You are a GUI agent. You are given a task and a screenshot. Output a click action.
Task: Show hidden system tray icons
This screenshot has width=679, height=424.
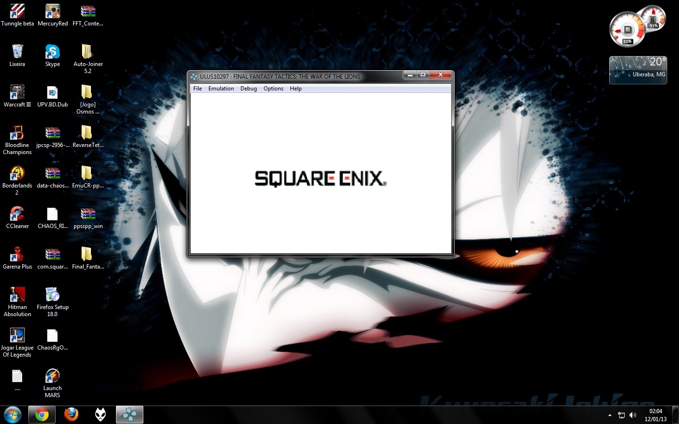tap(610, 415)
